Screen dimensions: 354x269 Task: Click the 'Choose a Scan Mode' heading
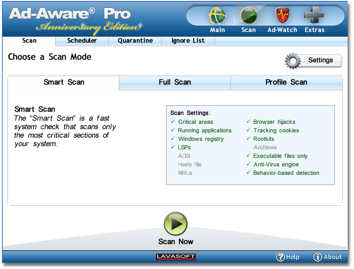pyautogui.click(x=50, y=57)
